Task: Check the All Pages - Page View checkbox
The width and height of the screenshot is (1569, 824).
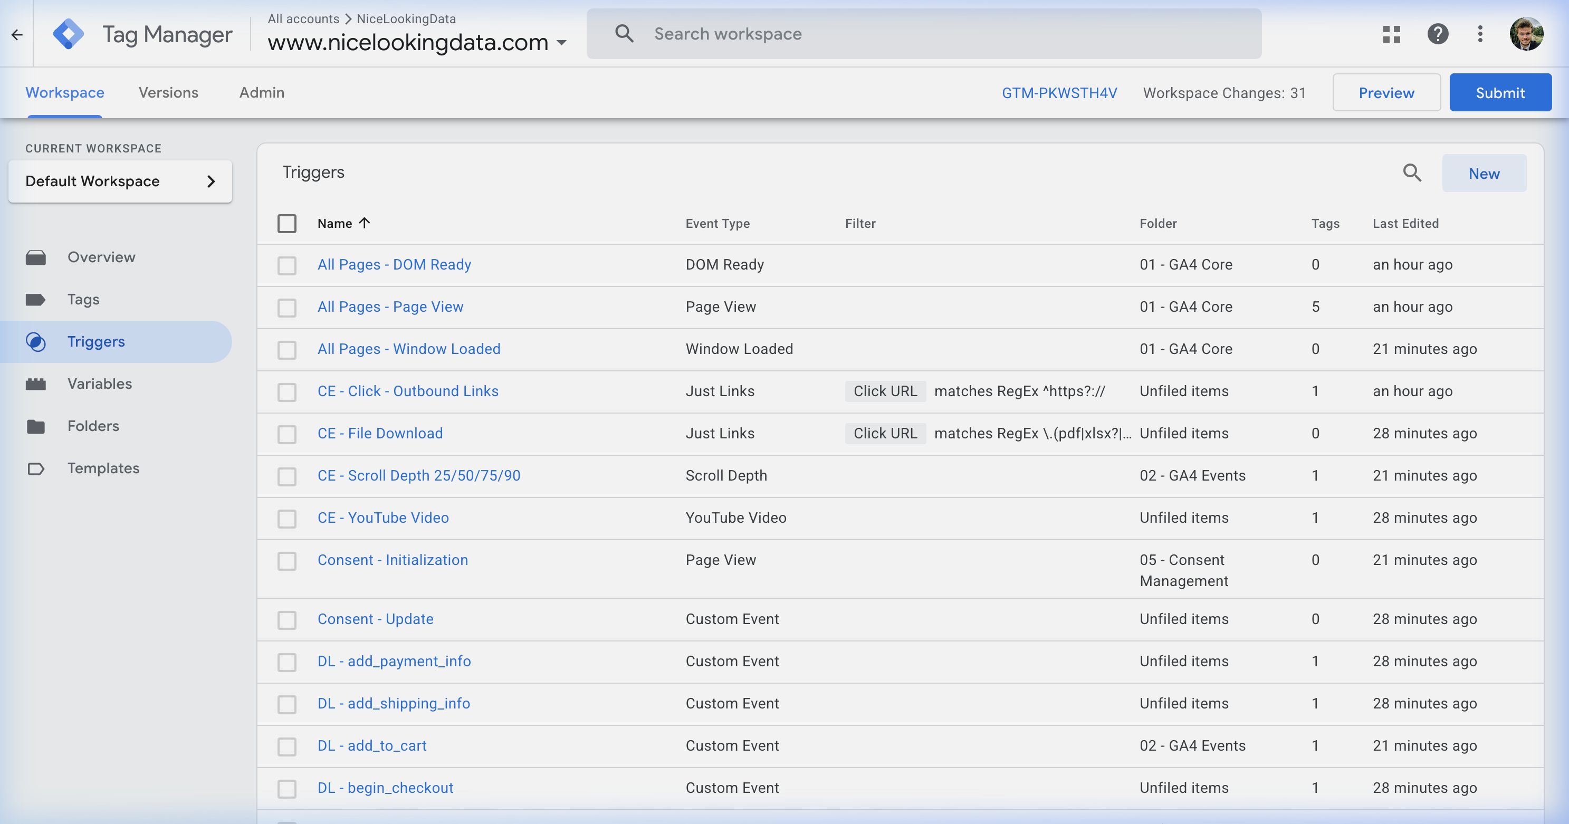Action: [287, 308]
